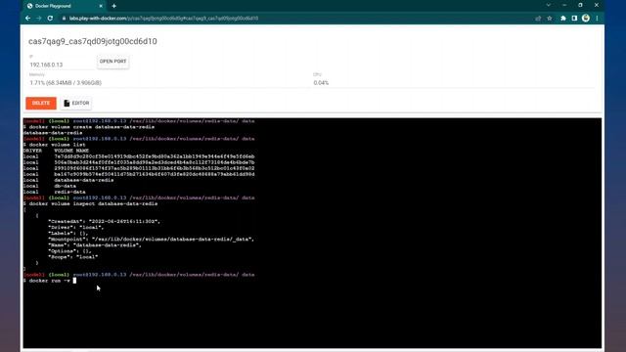
Task: Share this page icon
Action: [x=538, y=19]
